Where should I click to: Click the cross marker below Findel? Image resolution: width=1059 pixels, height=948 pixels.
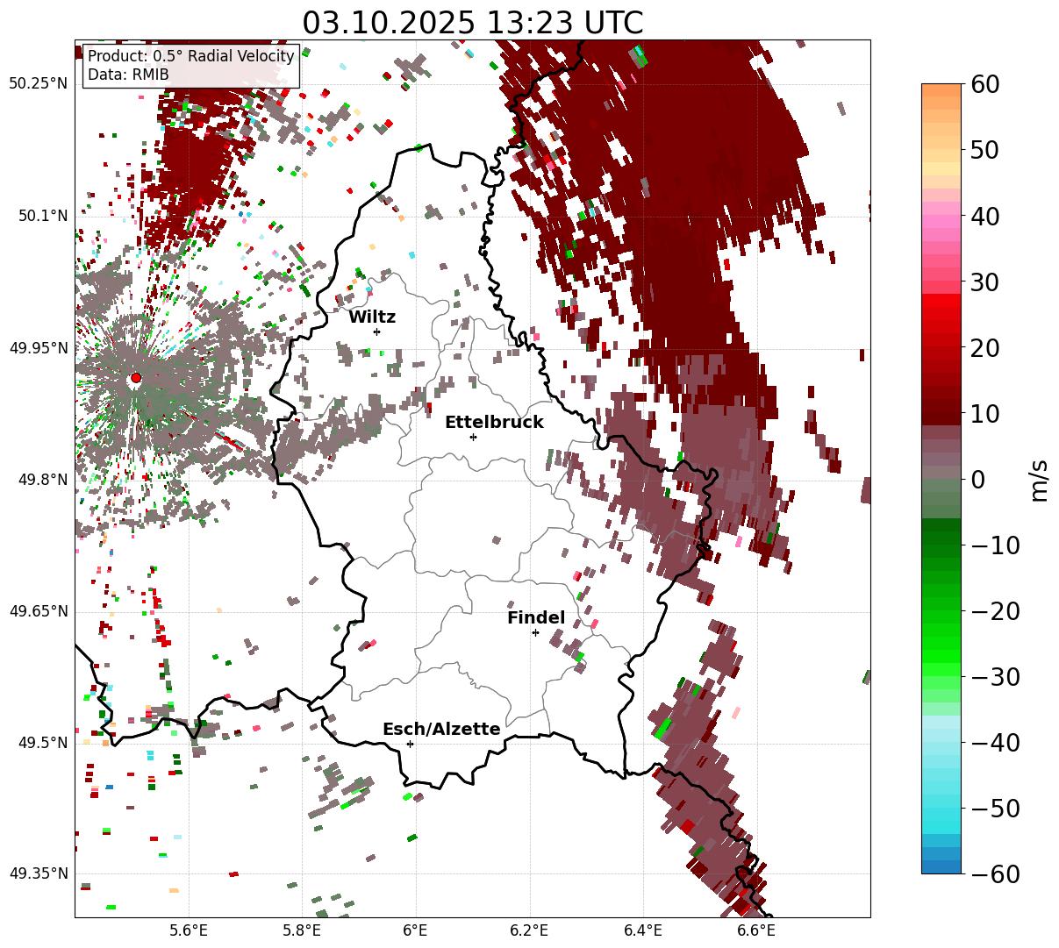click(x=535, y=632)
